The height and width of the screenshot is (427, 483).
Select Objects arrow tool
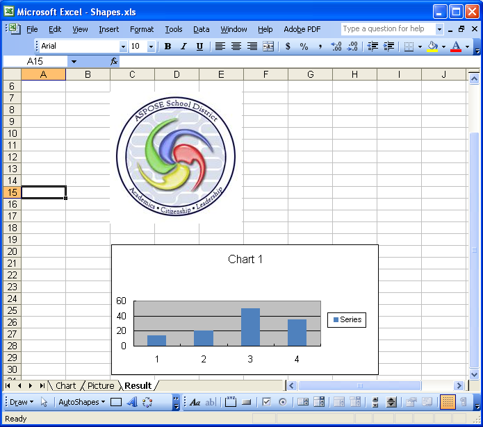pos(44,402)
